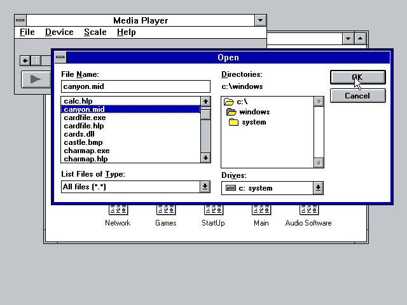407x305 pixels.
Task: Click the Directories list scroll-up arrow
Action: pos(319,102)
